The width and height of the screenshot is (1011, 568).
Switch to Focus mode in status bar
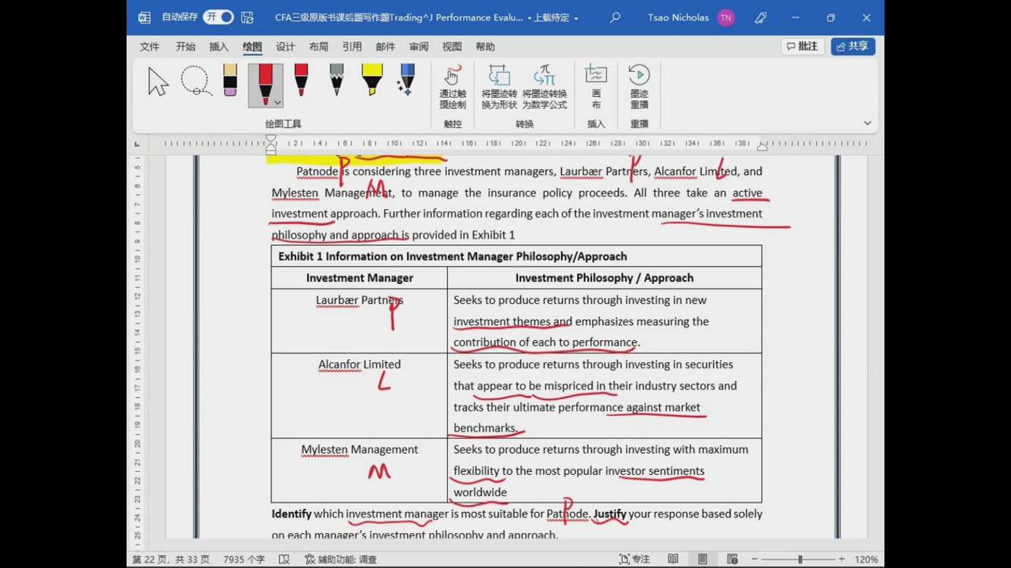click(x=635, y=559)
